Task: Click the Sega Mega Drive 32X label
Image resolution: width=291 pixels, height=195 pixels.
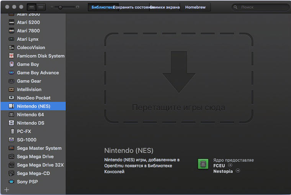Action: 40,165
